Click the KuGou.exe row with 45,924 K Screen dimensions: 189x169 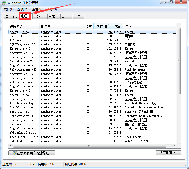(93, 95)
